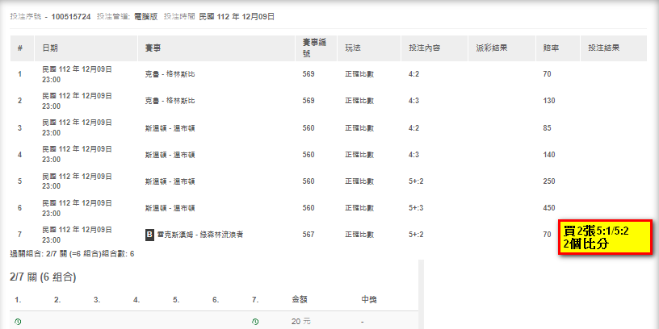Click the green clock icon under column 7.
This screenshot has width=659, height=329.
(255, 322)
